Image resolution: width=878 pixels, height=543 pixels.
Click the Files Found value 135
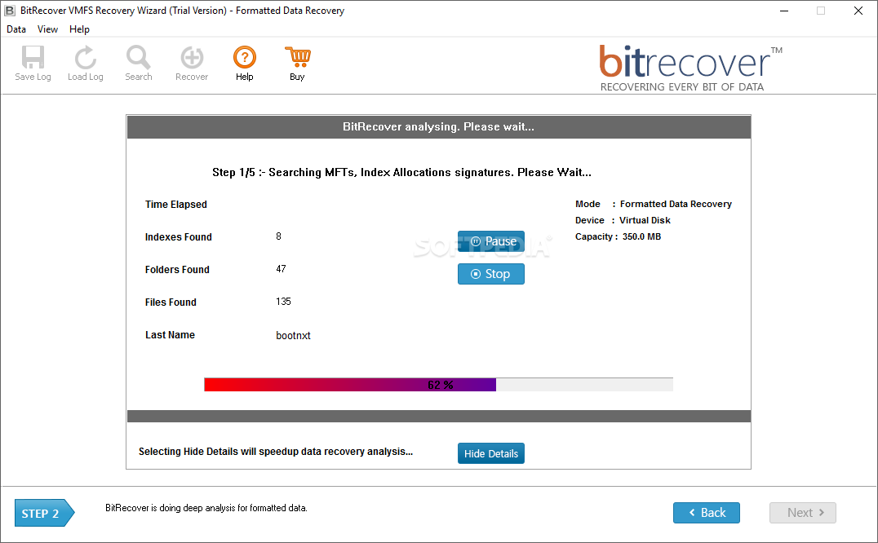point(283,302)
